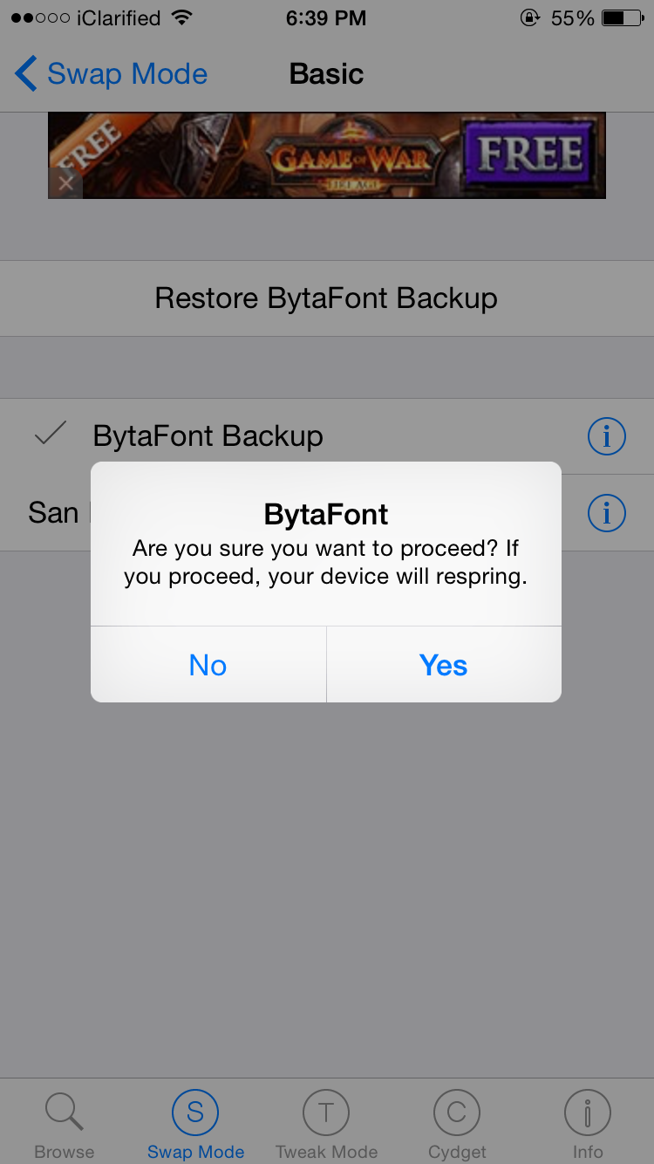Go back to Swap Mode
Viewport: 654px width, 1164px height.
coord(127,74)
